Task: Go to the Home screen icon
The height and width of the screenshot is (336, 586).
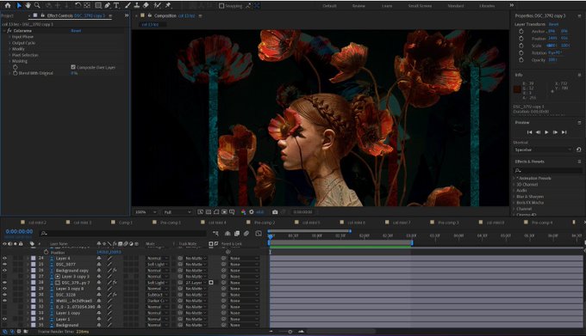Action: point(8,5)
